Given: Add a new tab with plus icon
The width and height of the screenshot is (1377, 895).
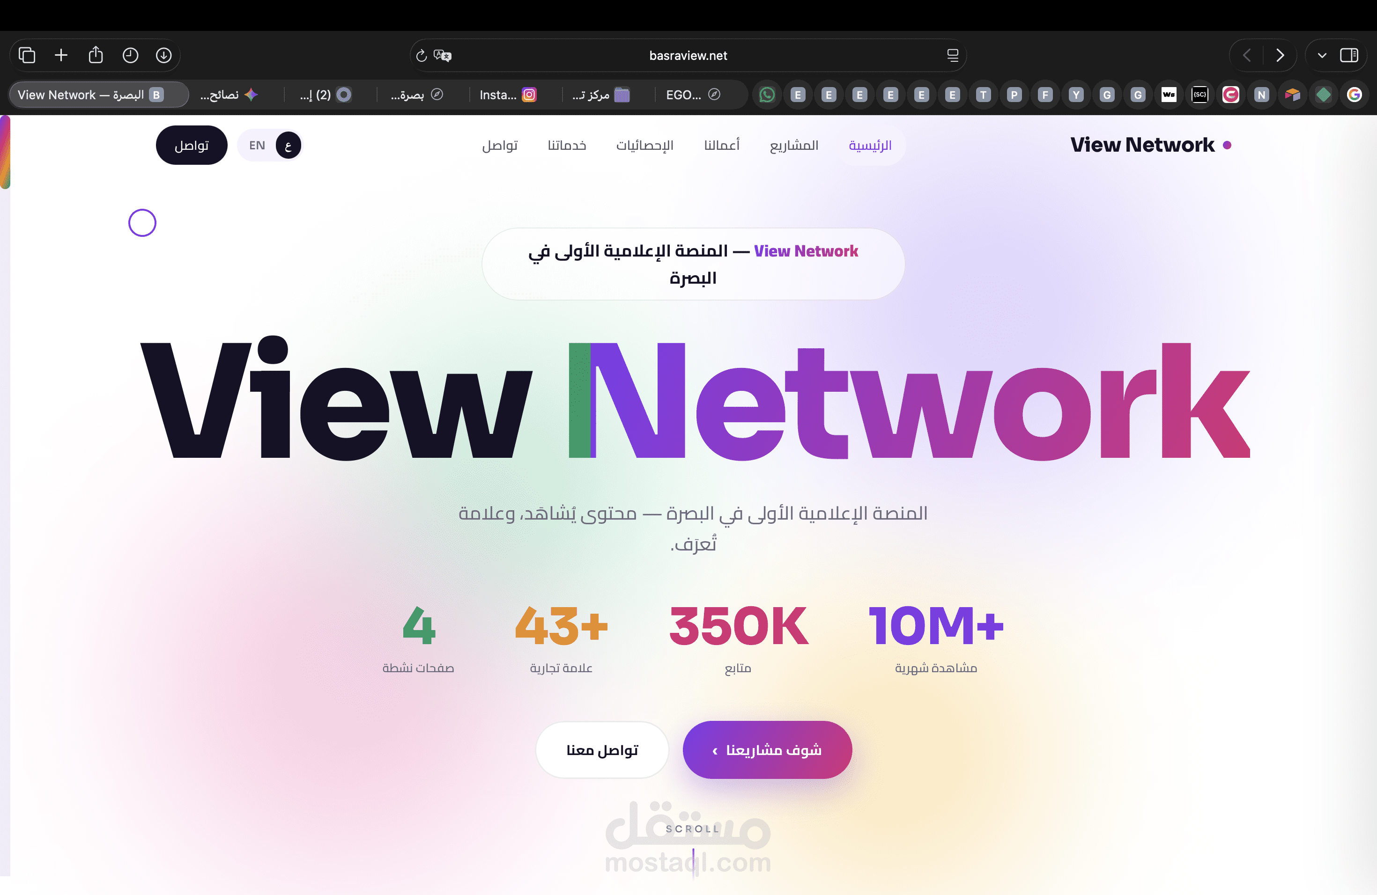Looking at the screenshot, I should pos(61,56).
